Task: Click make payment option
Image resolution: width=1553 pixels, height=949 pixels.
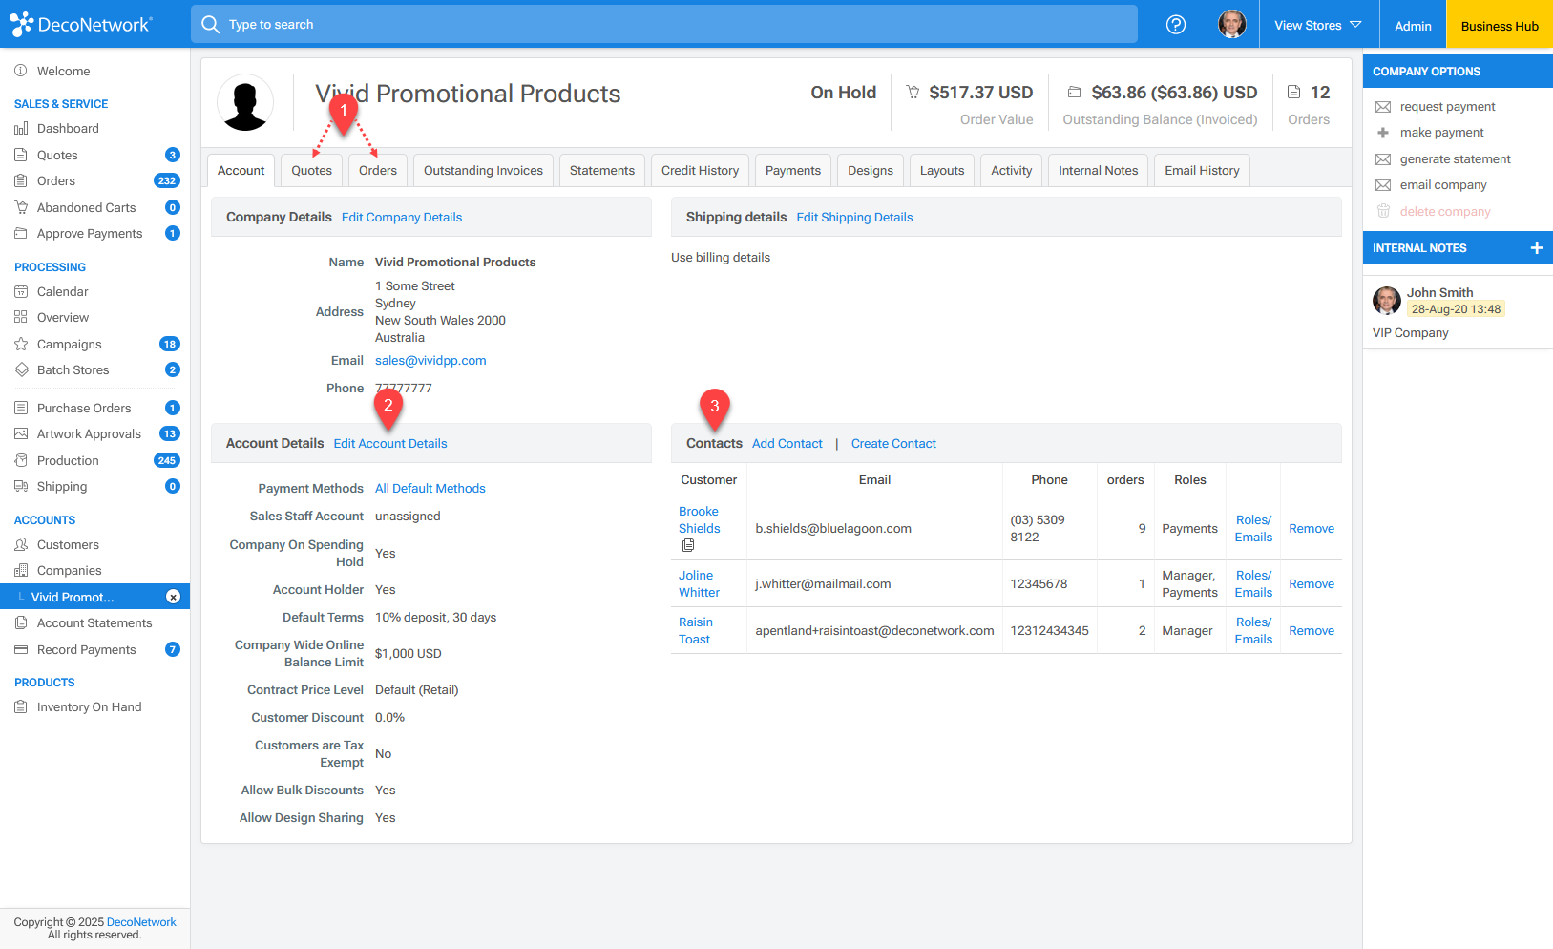Action: pyautogui.click(x=1441, y=132)
